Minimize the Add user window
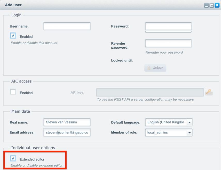Image resolution: width=221 pixels, height=170 pixels. (206, 5)
